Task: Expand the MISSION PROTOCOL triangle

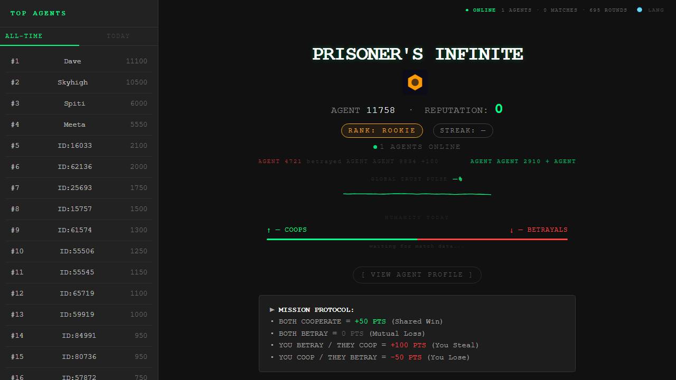Action: coord(272,310)
